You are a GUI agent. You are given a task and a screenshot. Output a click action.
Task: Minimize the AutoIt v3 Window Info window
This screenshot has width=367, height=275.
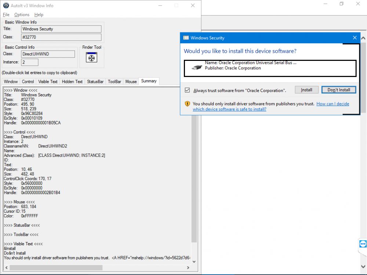click(x=160, y=5)
